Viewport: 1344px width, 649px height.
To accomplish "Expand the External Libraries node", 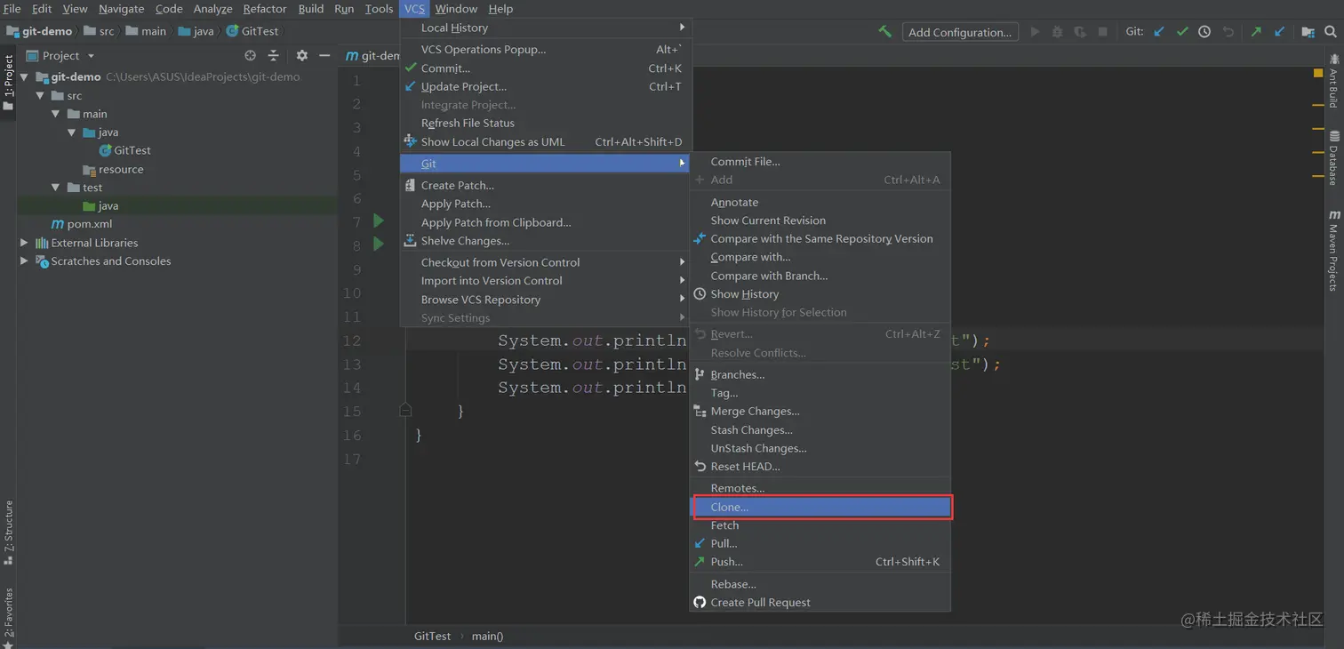I will 24,242.
